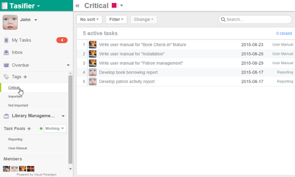Image resolution: width=295 pixels, height=177 pixels.
Task: Collapse sidebar with double chevron icon
Action: (x=78, y=6)
